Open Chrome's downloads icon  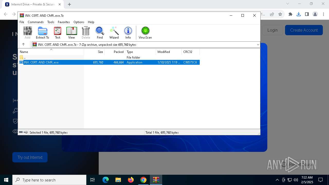pos(299,14)
